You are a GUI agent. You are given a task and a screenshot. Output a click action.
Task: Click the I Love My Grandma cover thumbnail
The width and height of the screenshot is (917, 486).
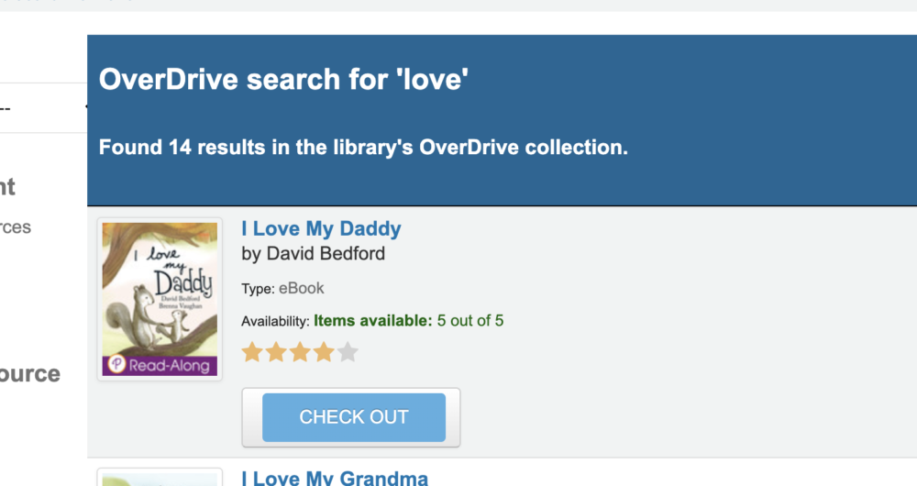click(160, 478)
